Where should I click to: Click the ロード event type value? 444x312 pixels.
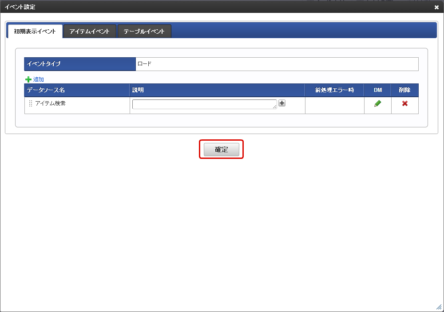coord(144,64)
